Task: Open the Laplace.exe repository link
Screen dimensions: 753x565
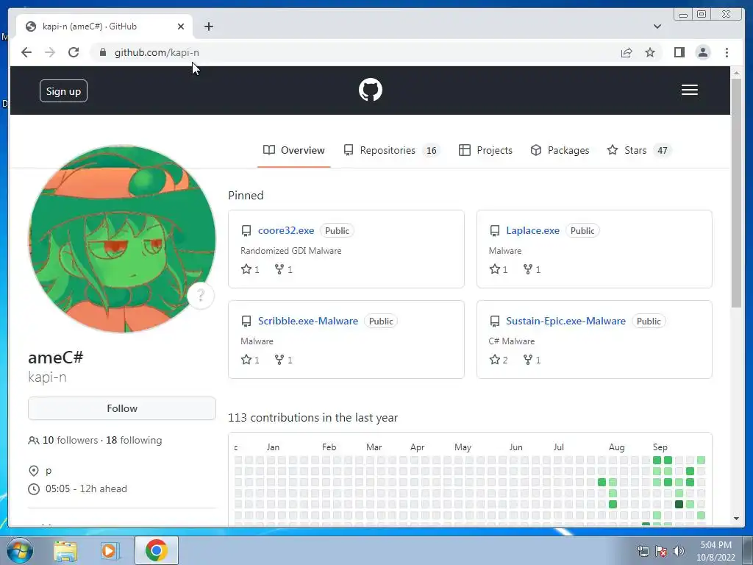Action: point(532,230)
